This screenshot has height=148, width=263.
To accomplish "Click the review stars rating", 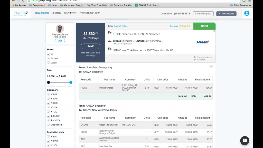I will [x=185, y=26].
